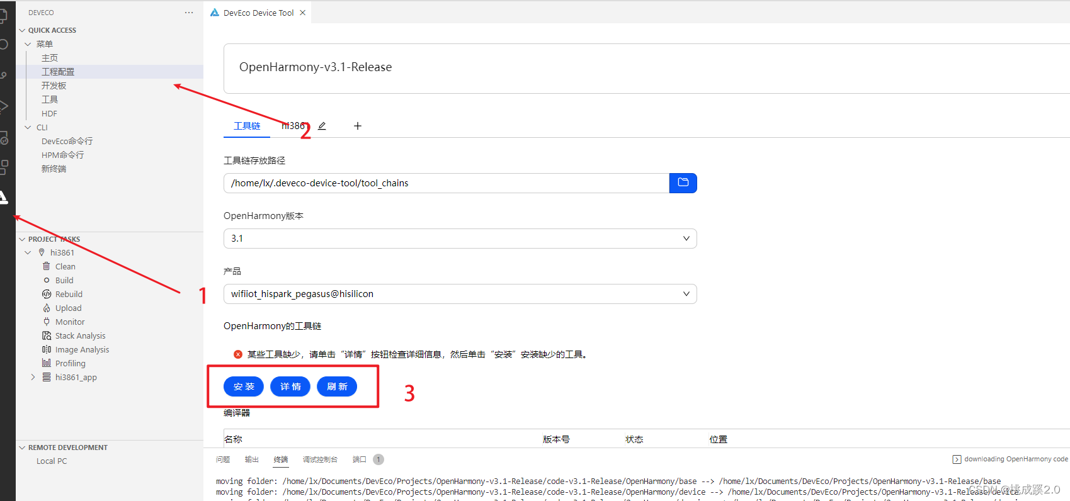Switch to the 工具链 tab
Screen dimensions: 1070x501
[x=247, y=126]
